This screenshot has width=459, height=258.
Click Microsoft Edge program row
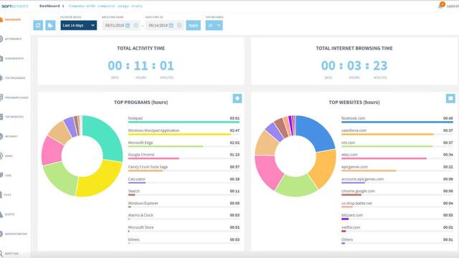coord(184,143)
